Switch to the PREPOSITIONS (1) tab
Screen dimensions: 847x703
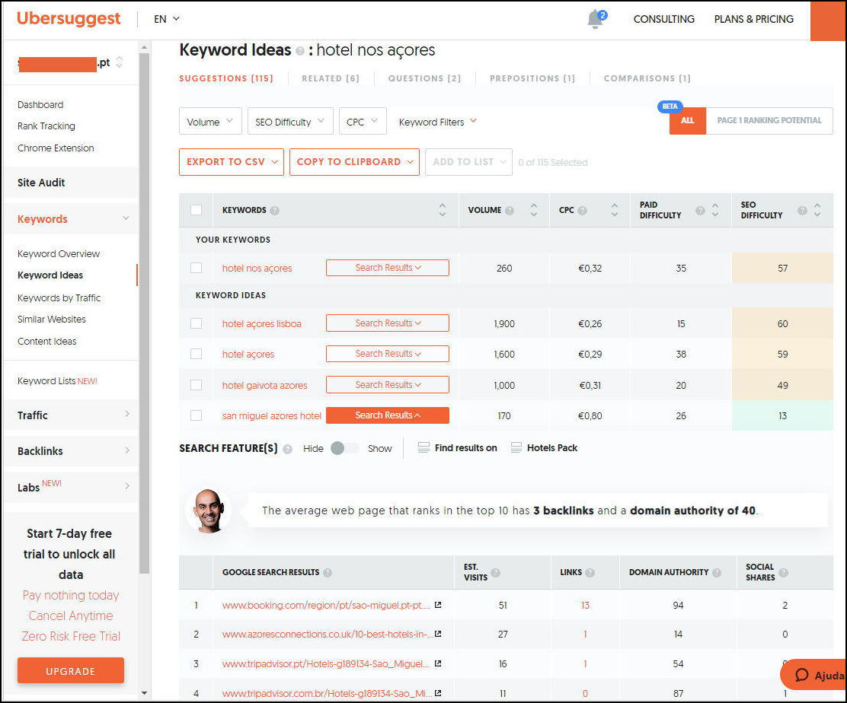point(532,78)
